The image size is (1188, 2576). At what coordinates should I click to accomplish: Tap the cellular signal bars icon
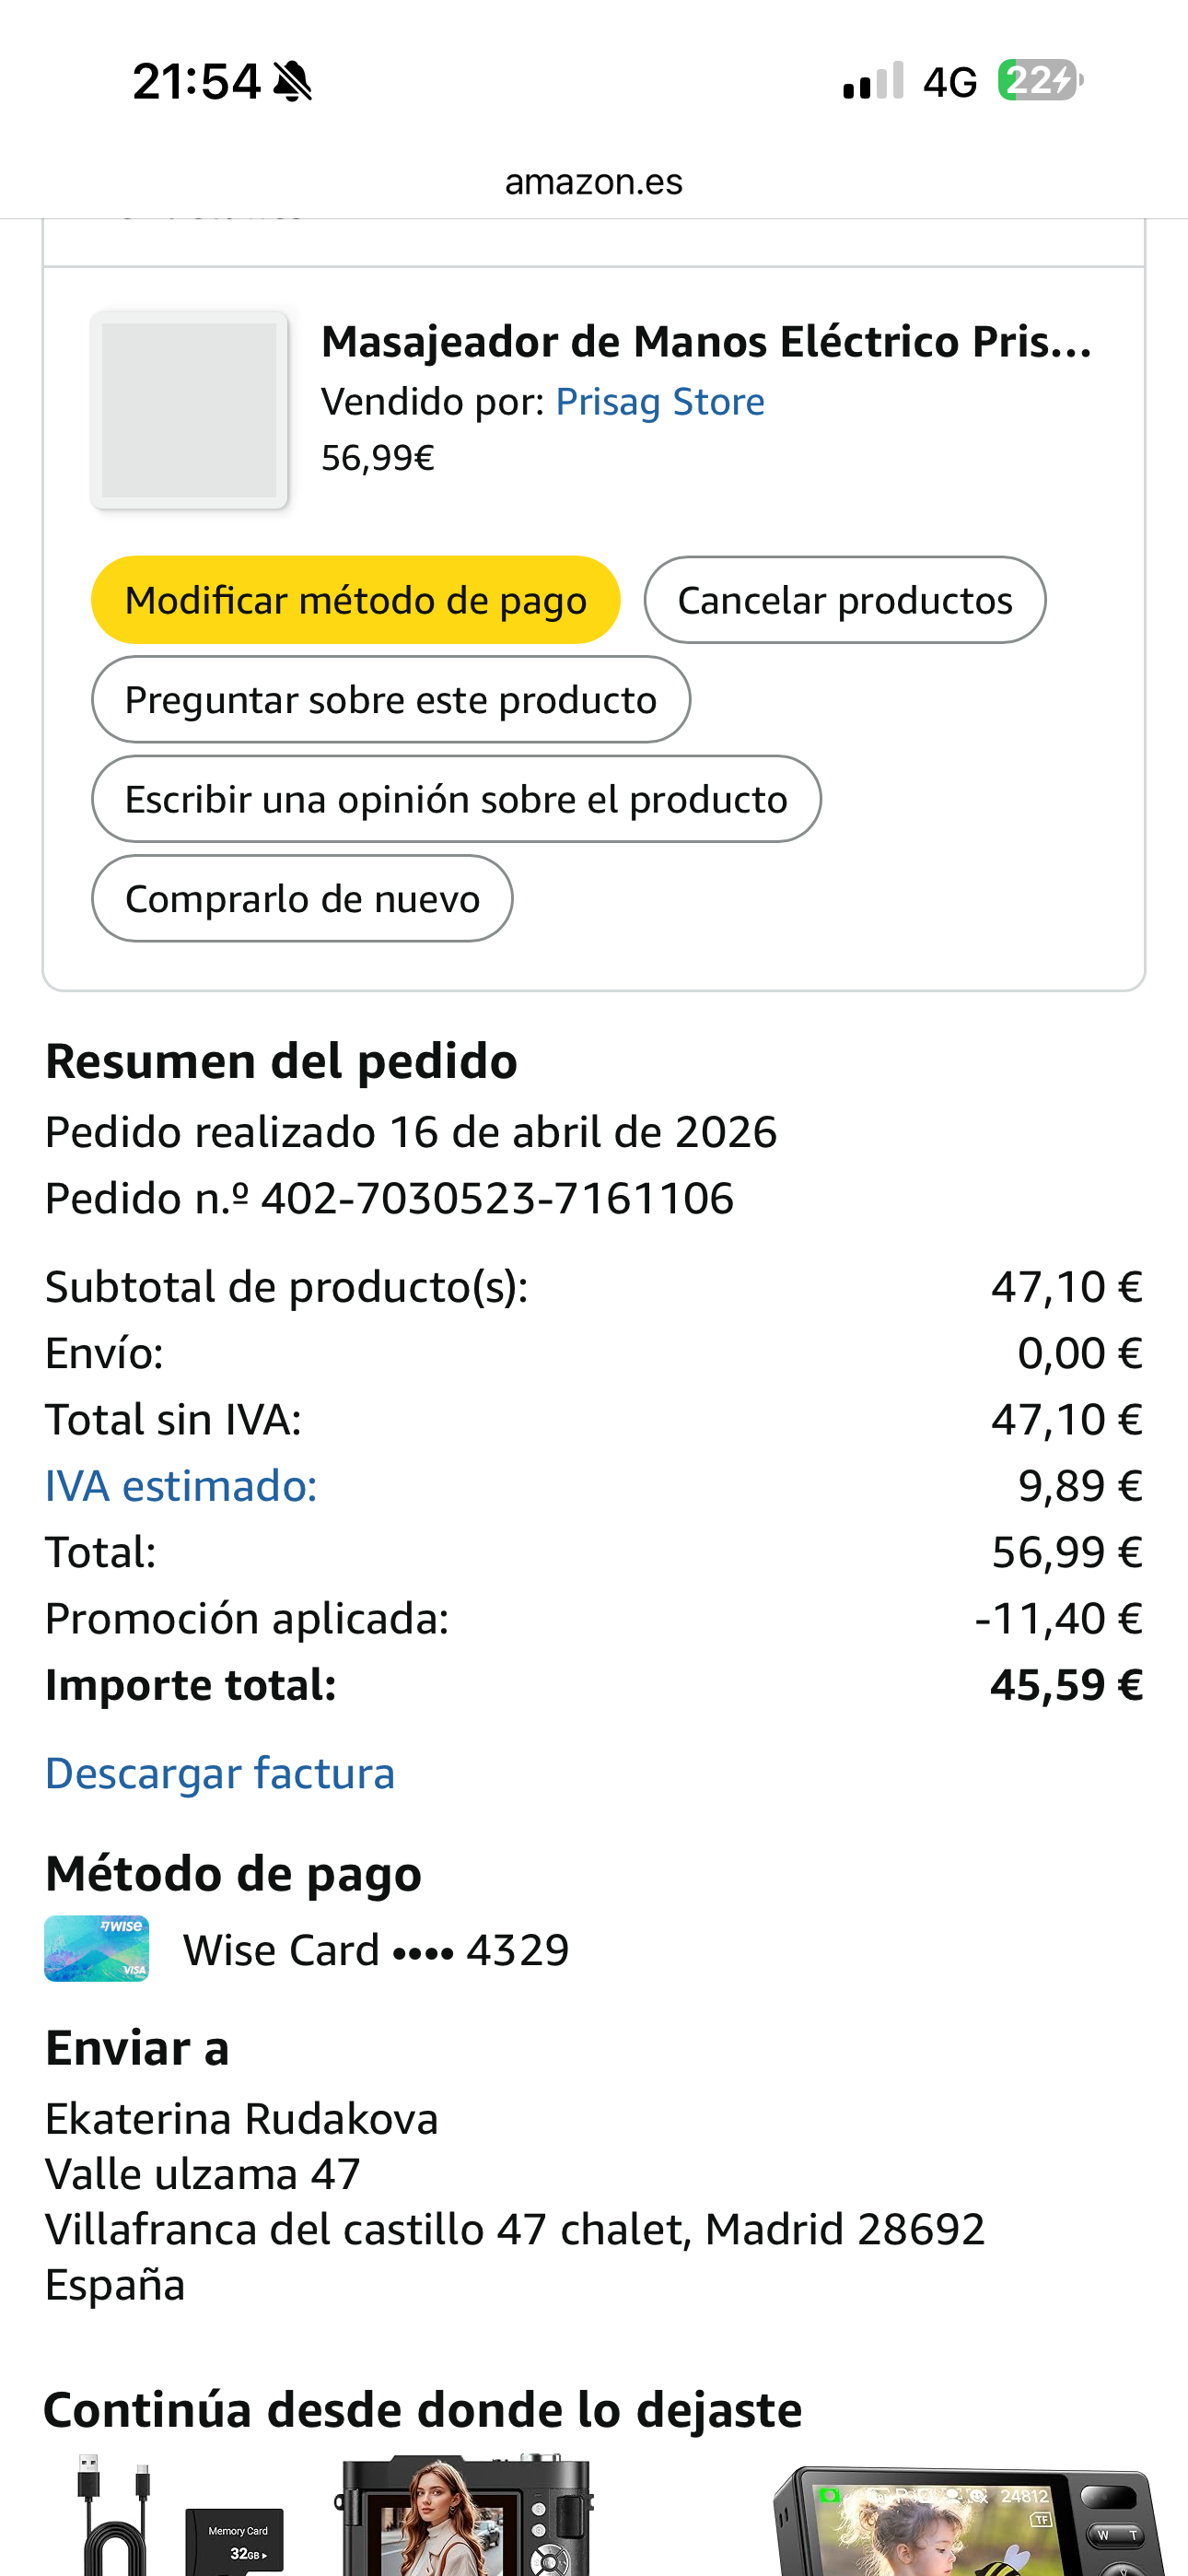coord(873,81)
